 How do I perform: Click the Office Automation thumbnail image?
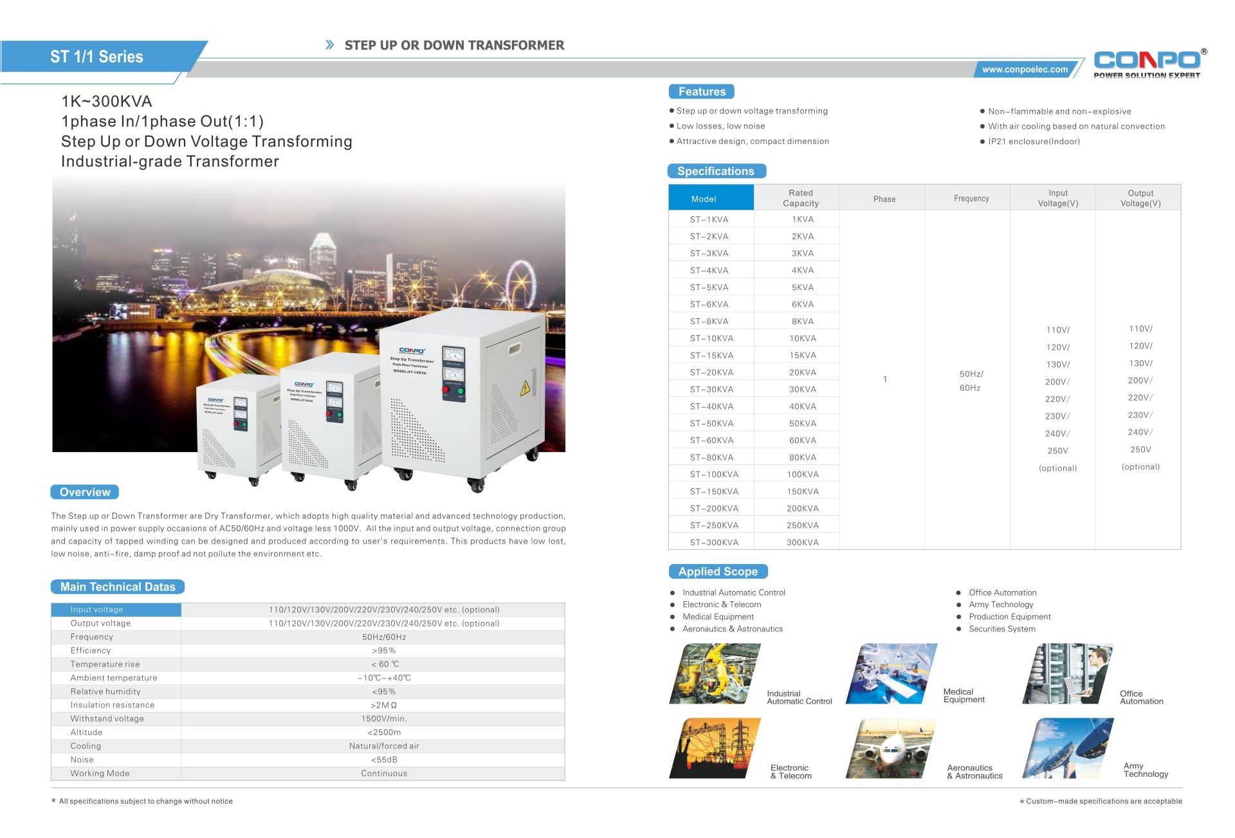(1068, 673)
